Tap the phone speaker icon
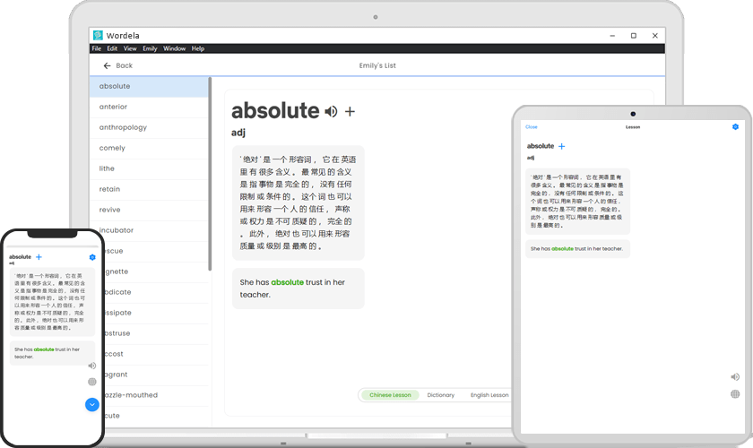Image resolution: width=753 pixels, height=448 pixels. coord(92,366)
